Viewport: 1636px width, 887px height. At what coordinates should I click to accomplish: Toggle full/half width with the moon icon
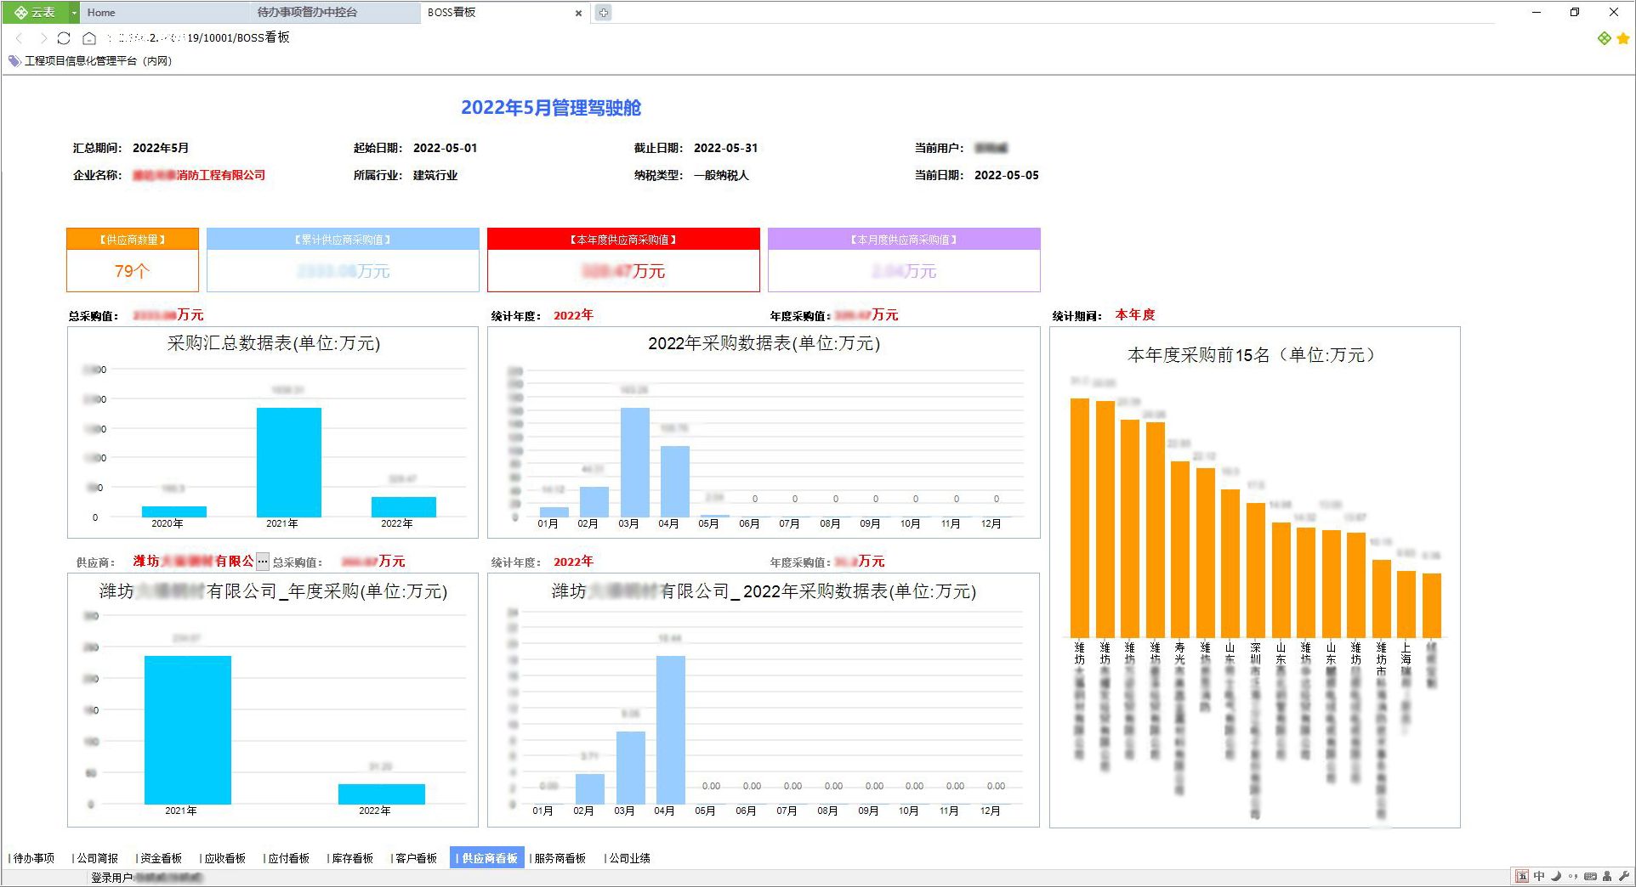(1556, 876)
